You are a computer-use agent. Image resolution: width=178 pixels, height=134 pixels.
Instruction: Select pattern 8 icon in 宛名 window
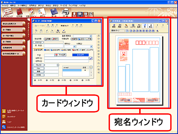coord(153,31)
